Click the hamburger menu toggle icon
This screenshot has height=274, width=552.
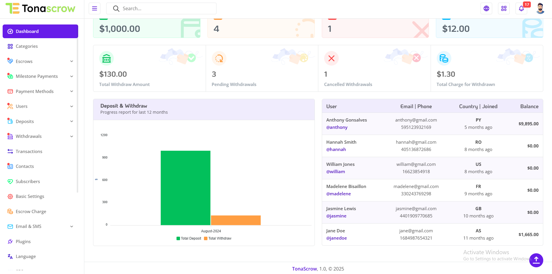[x=95, y=8]
